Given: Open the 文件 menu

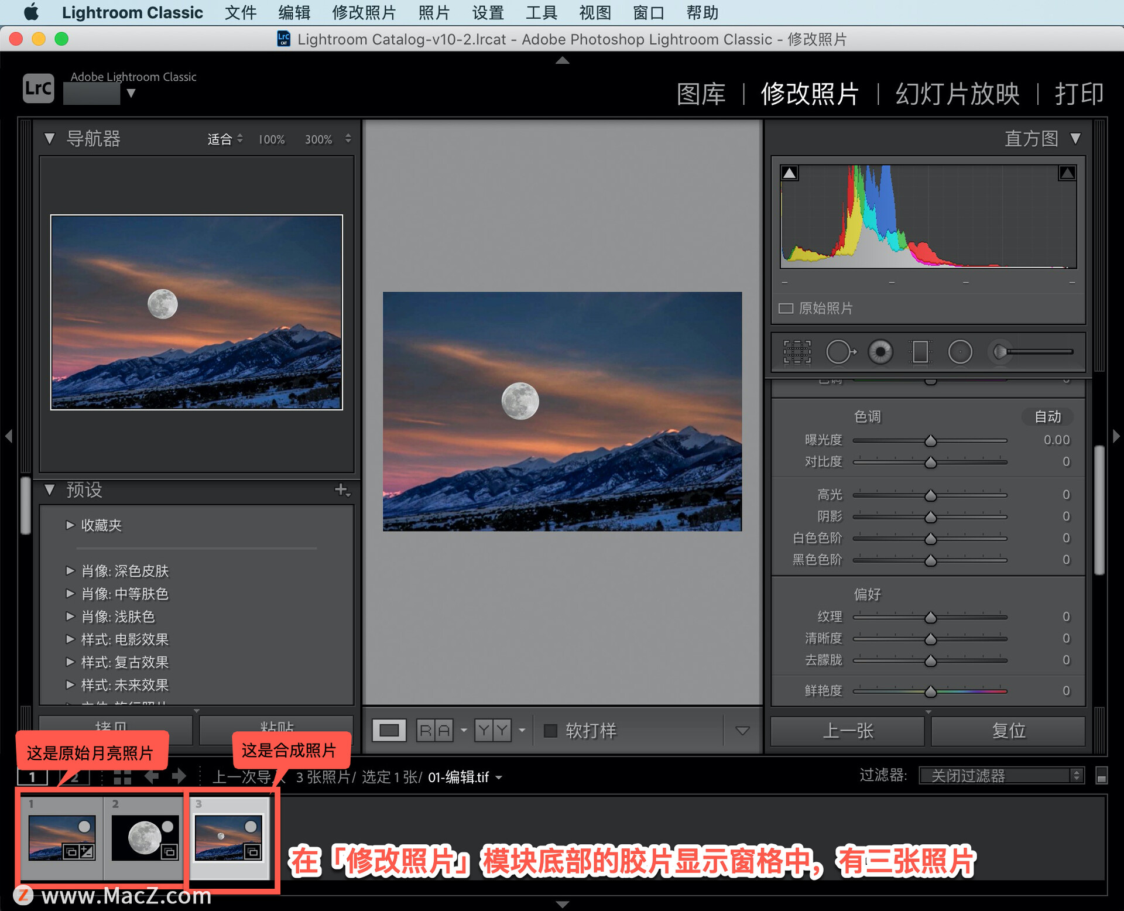Looking at the screenshot, I should tap(241, 12).
